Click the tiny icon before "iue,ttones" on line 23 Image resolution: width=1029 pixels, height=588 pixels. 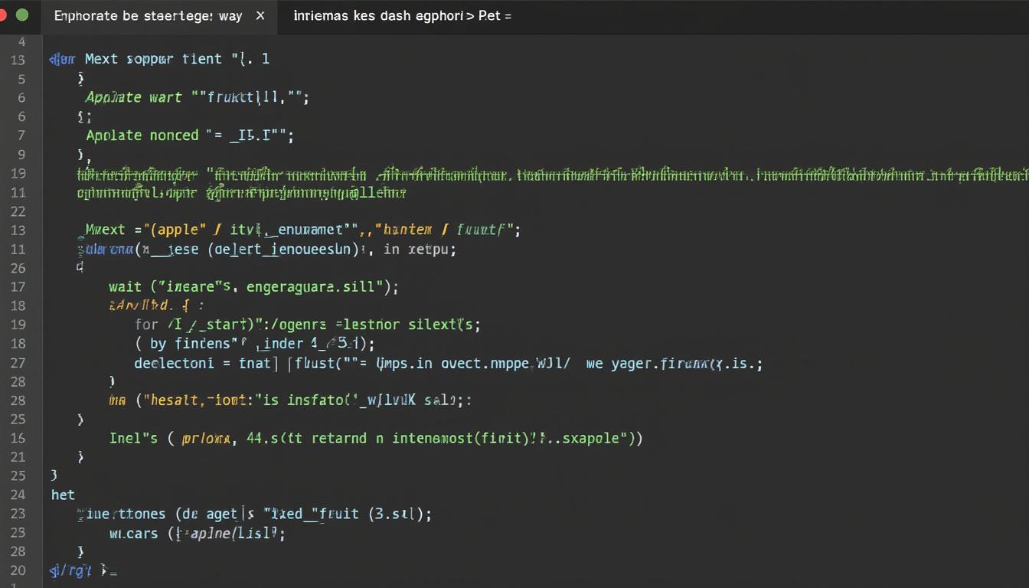[78, 514]
